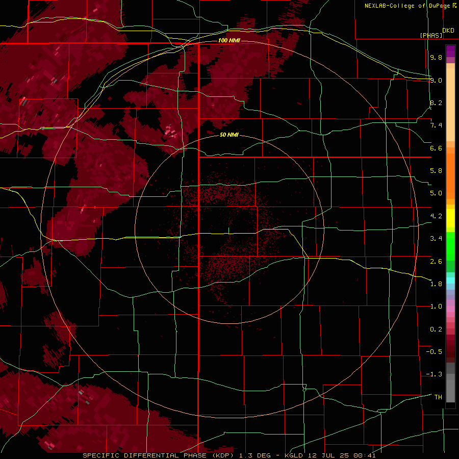Click the 8.2 scale value
The height and width of the screenshot is (459, 459).
click(x=436, y=103)
